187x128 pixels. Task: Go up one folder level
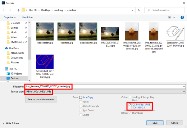click(x=19, y=10)
